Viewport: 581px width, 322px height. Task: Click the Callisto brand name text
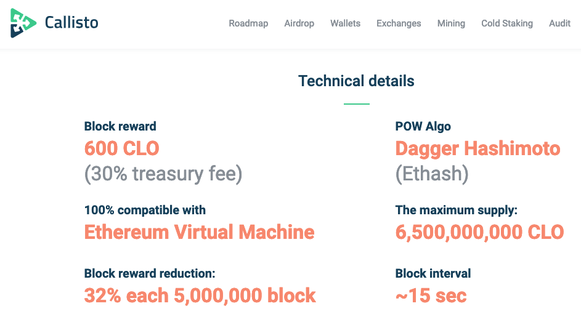tap(71, 23)
